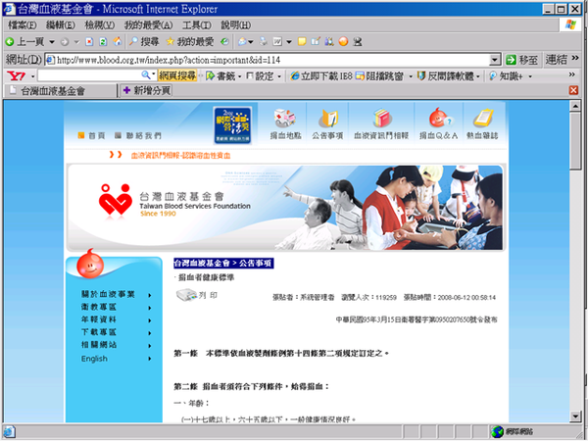Open the 搜尋 search toolbar button
Image resolution: width=588 pixels, height=441 pixels.
[x=144, y=41]
